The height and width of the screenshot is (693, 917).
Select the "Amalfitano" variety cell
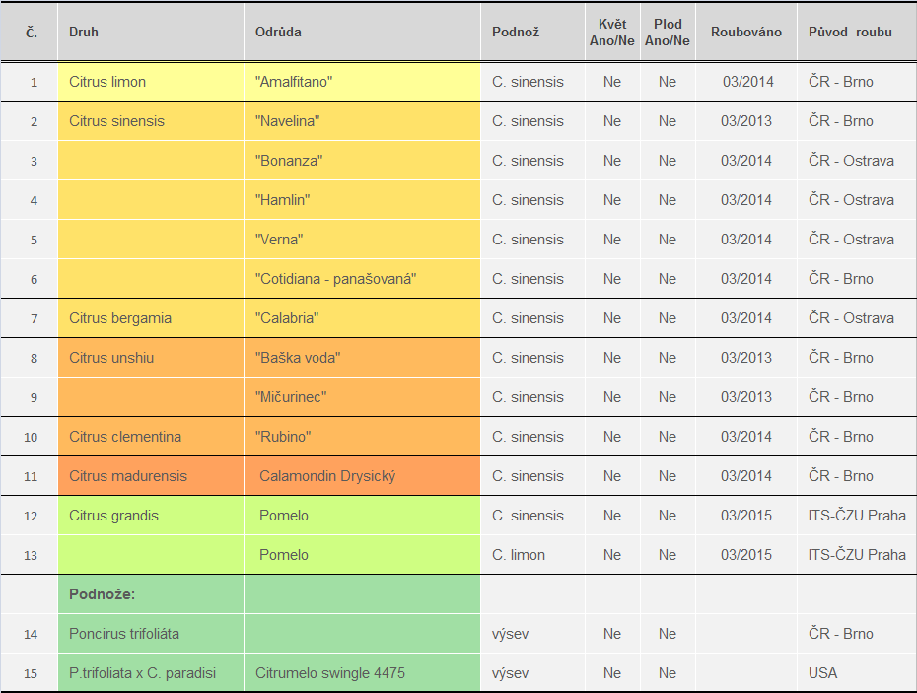[294, 82]
